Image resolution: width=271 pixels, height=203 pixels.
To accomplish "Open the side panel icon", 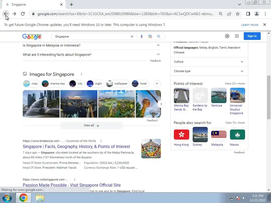I will pyautogui.click(x=248, y=14).
